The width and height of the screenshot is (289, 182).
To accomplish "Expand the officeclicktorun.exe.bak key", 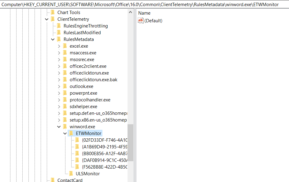I will [59, 80].
